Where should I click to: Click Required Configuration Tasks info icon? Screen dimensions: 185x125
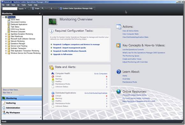click(51, 31)
